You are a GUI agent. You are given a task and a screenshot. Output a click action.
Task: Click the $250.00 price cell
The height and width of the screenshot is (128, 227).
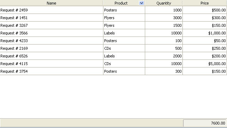pyautogui.click(x=205, y=48)
